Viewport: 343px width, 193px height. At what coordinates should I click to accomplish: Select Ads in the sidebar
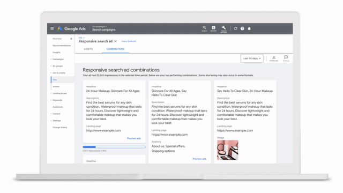(63, 80)
